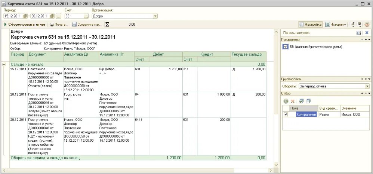
Task: Open help question mark icon
Action: point(367,25)
